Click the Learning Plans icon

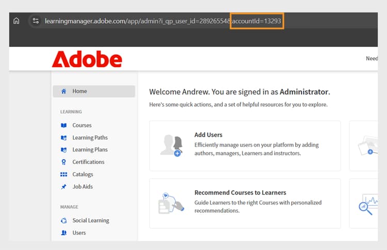pos(63,150)
